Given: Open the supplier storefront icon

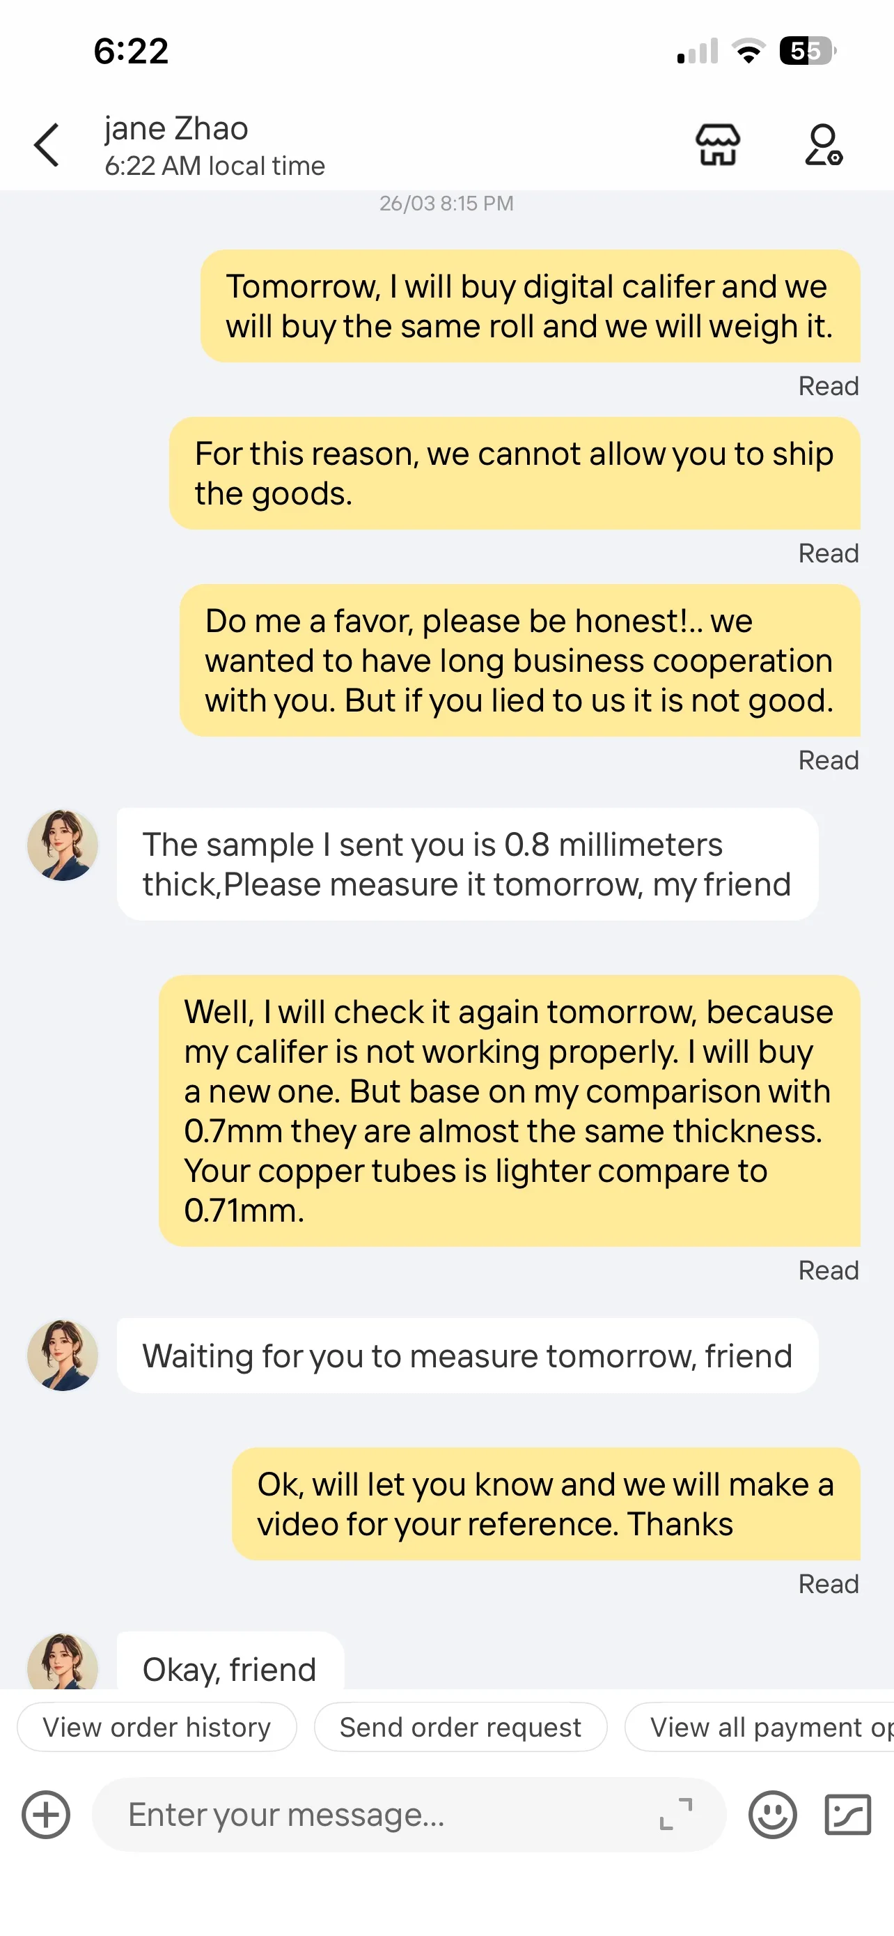Looking at the screenshot, I should pyautogui.click(x=718, y=144).
